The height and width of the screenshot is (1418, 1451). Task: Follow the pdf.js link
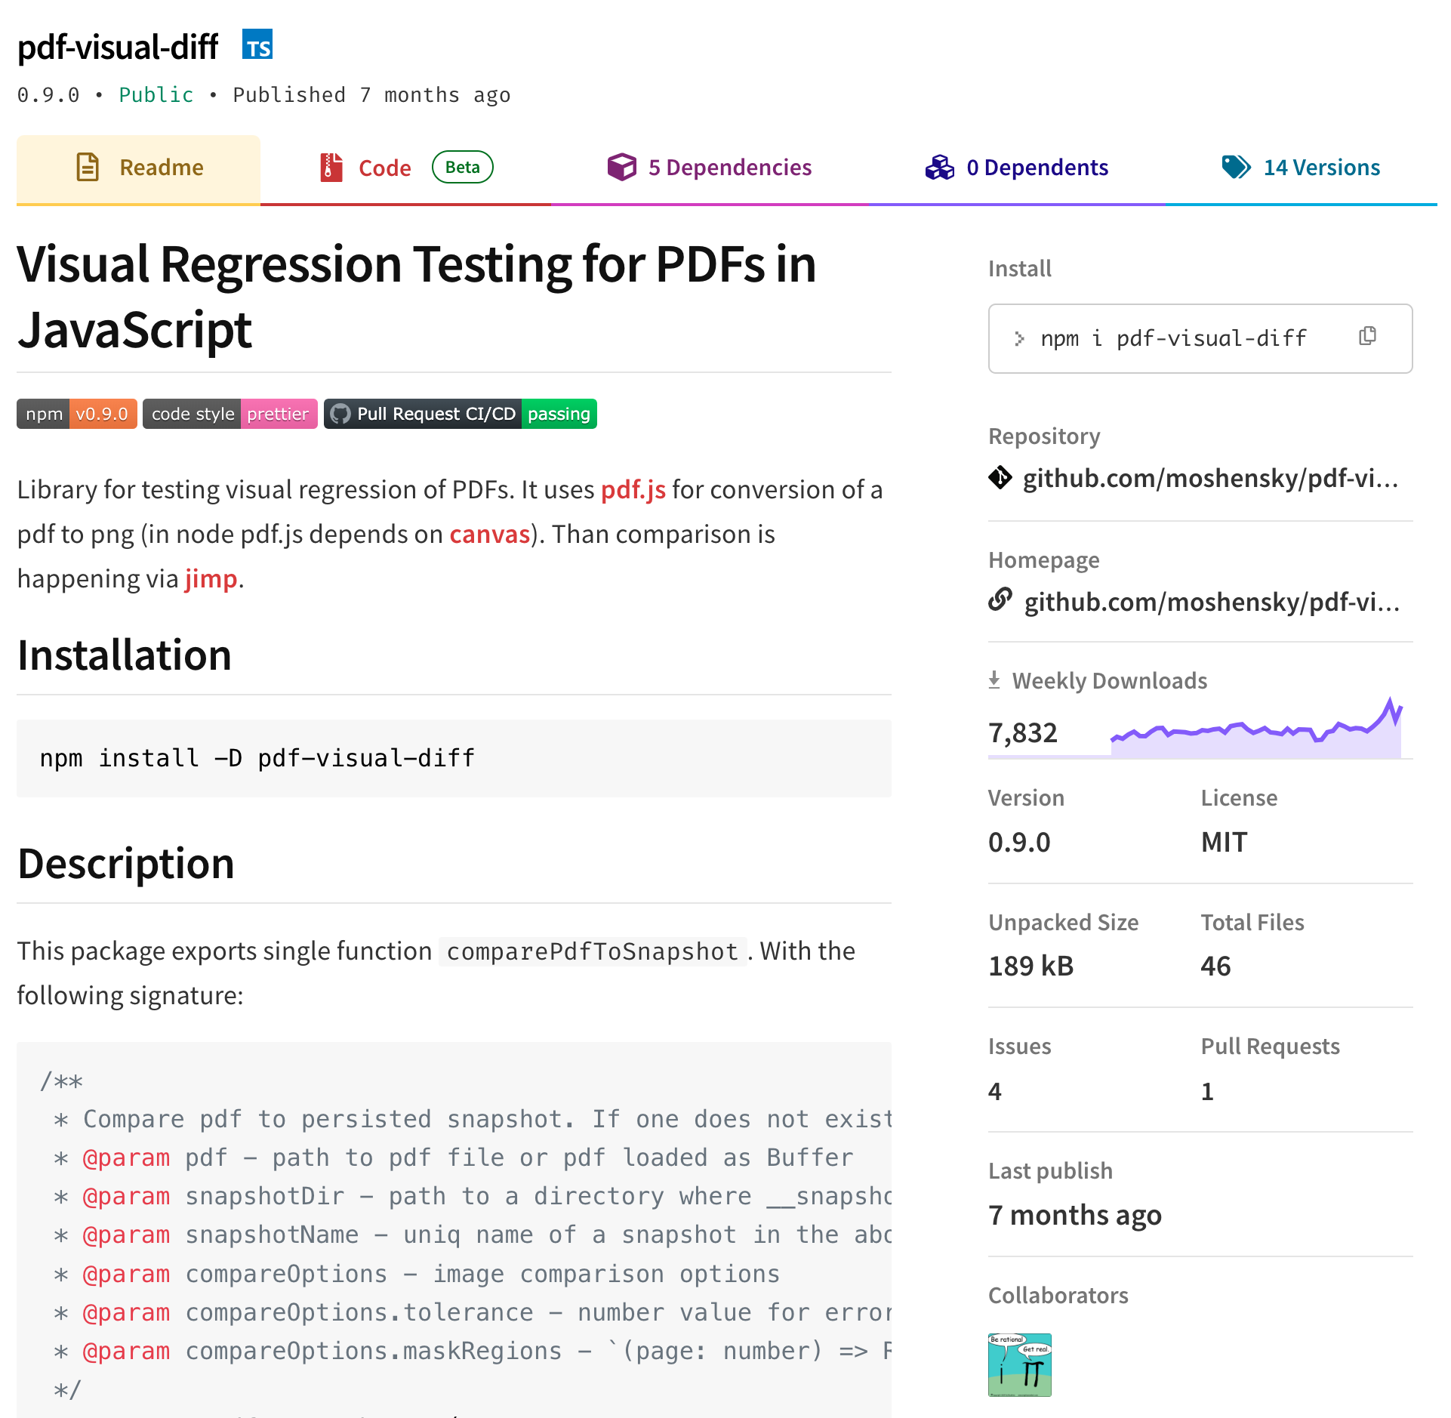coord(633,489)
